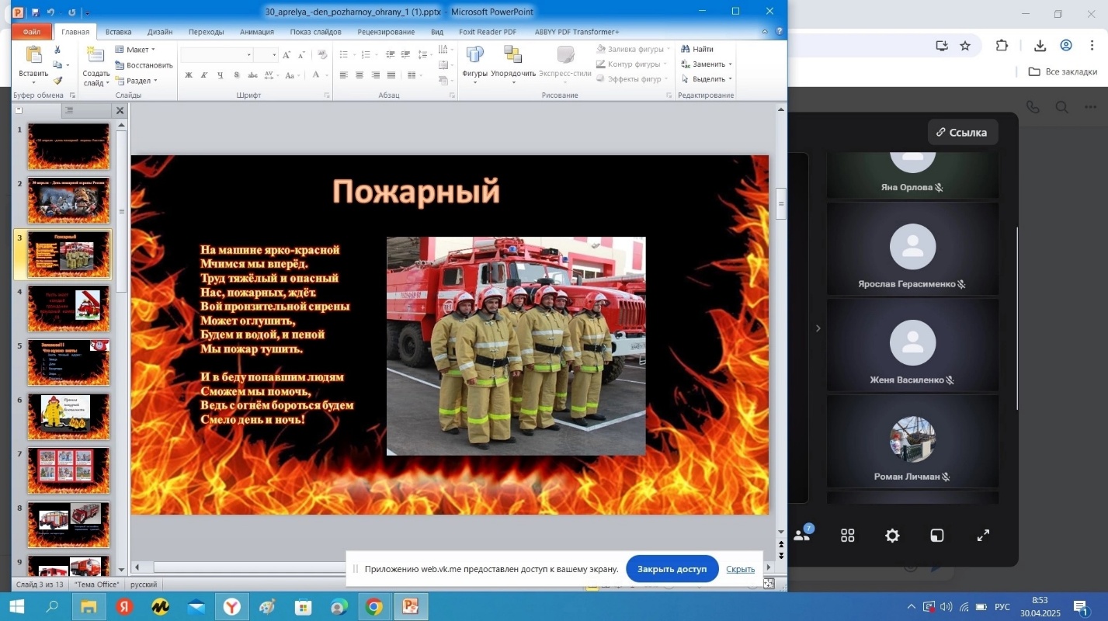Image resolution: width=1108 pixels, height=621 pixels.
Task: Click search icon in VK chat header
Action: coord(1061,107)
